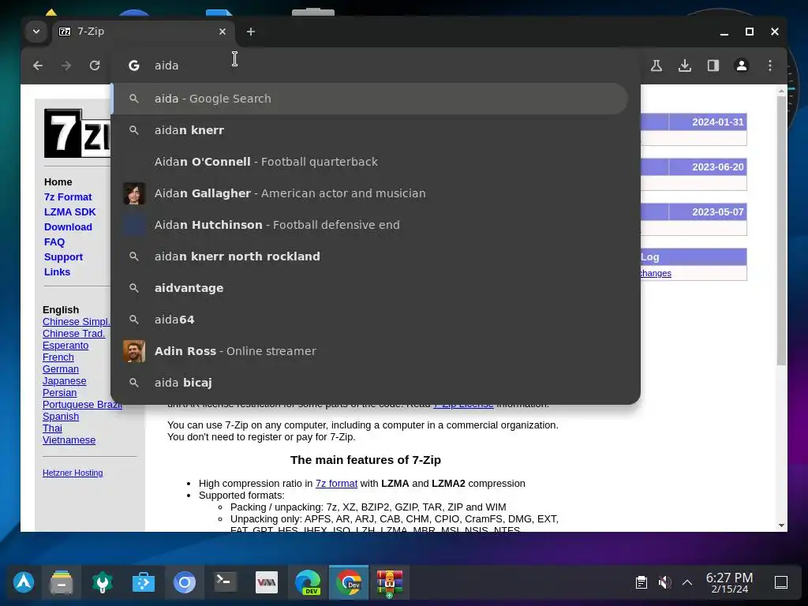Open the profile avatar menu

(x=742, y=65)
